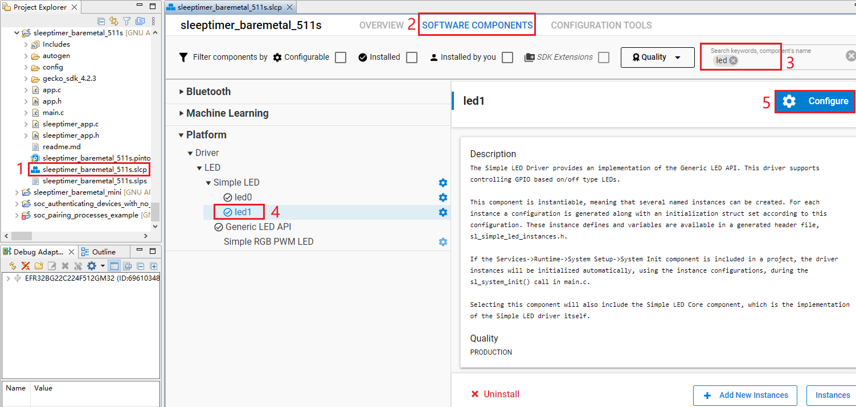This screenshot has width=856, height=407.
Task: Click the new folder icon in Debug Adapters toolbar
Action: pyautogui.click(x=39, y=266)
